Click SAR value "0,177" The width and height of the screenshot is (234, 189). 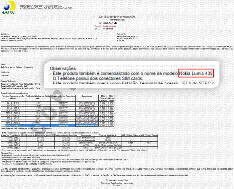103,113
